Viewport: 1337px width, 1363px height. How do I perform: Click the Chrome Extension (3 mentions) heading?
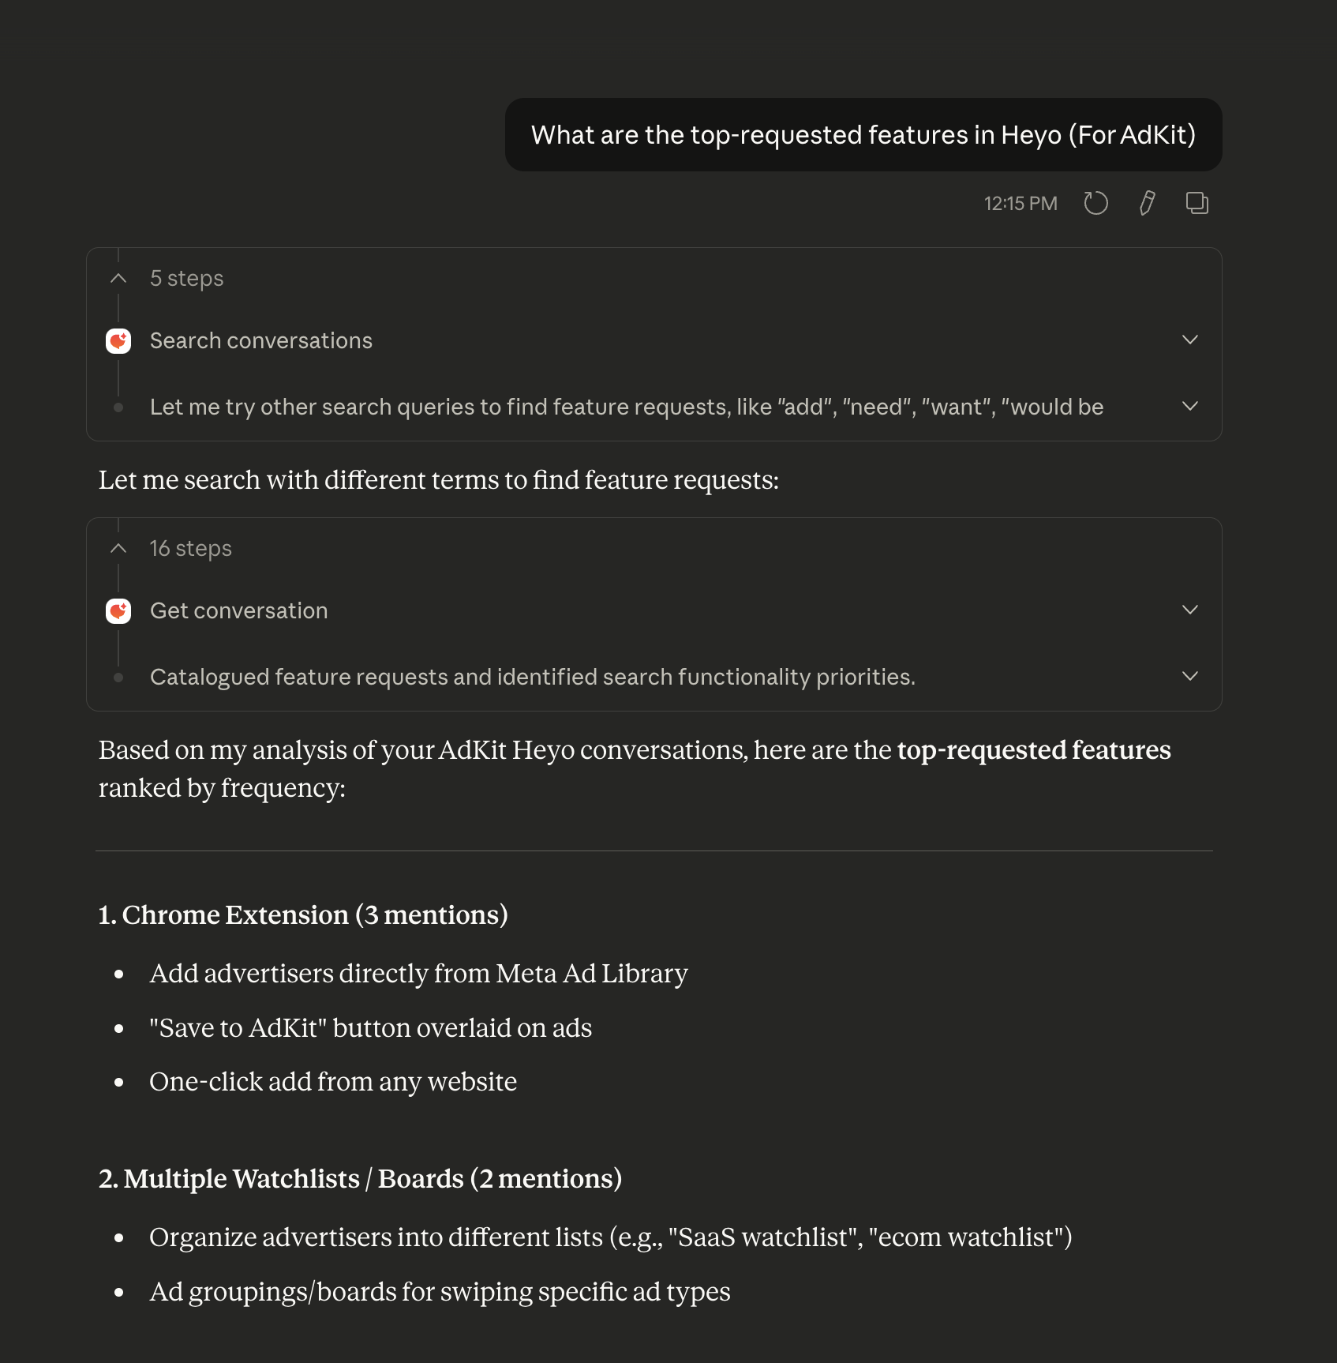click(303, 915)
